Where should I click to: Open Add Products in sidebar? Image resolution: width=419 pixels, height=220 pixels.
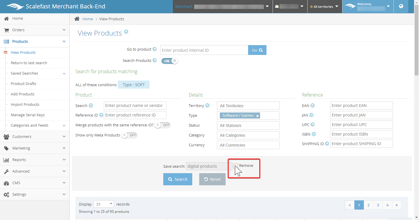tap(23, 94)
